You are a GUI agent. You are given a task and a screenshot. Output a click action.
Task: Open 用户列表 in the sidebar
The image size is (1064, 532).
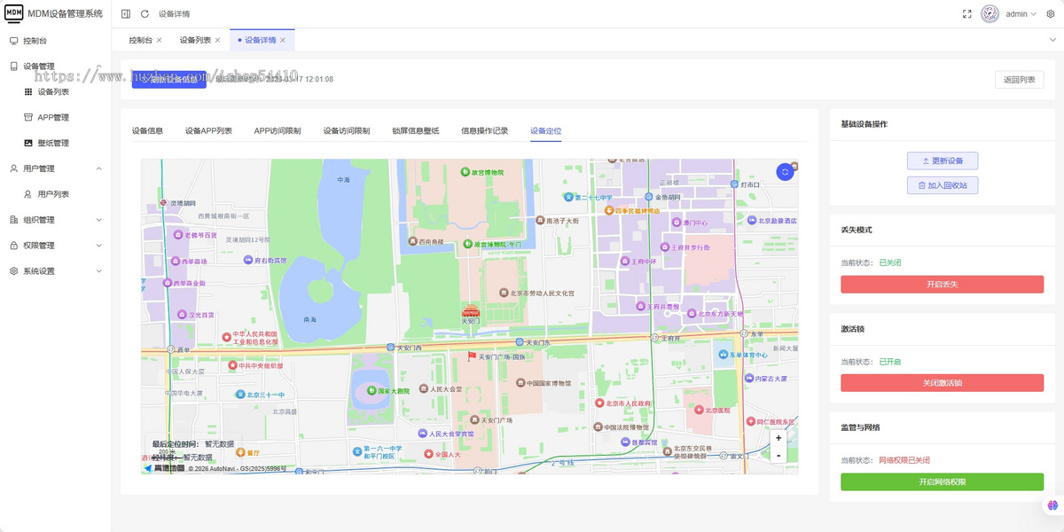click(55, 194)
